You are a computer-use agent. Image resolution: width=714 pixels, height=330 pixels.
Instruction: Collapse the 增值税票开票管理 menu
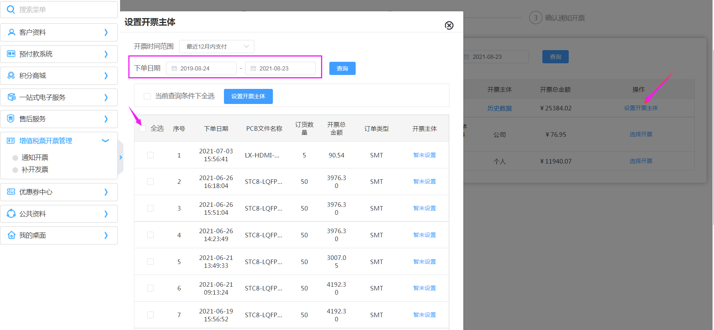pos(105,141)
